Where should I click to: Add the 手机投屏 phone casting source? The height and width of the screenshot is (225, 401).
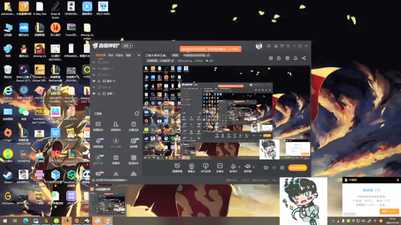206,168
